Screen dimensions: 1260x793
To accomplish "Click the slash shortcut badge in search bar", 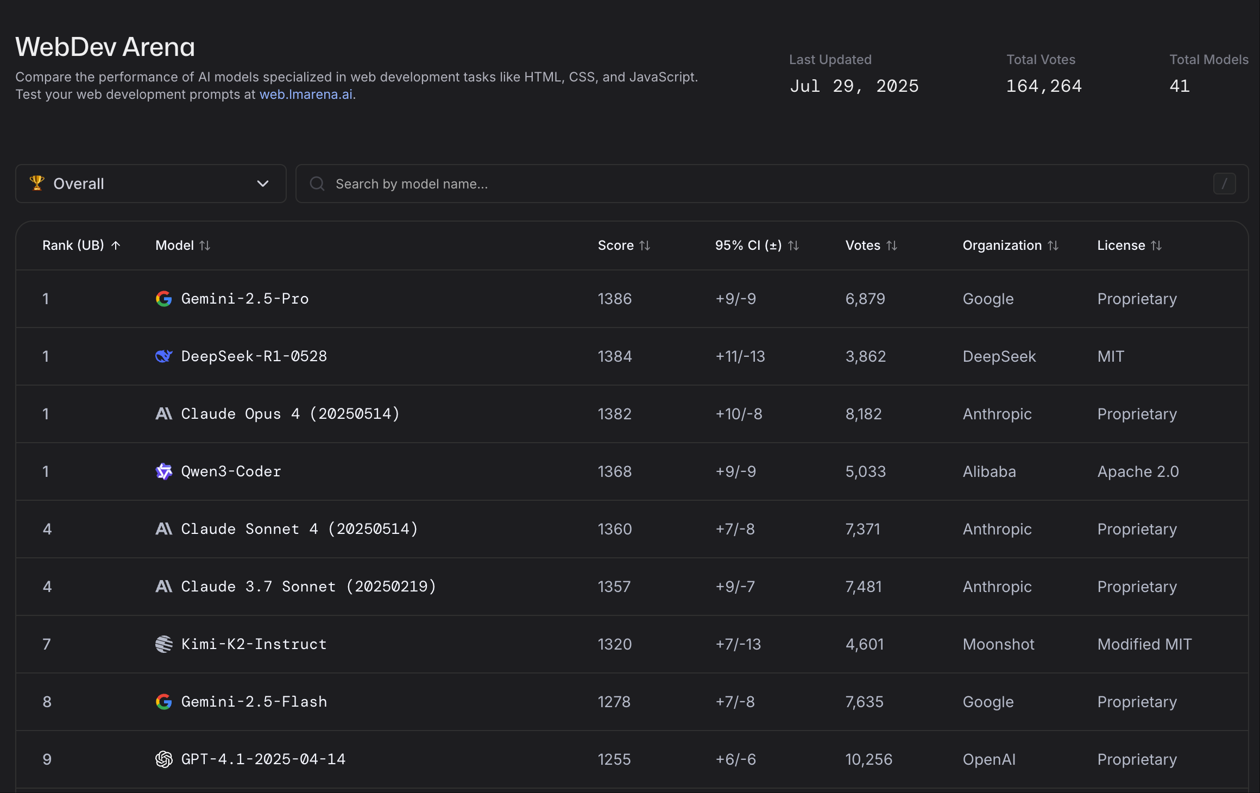I will [1224, 184].
